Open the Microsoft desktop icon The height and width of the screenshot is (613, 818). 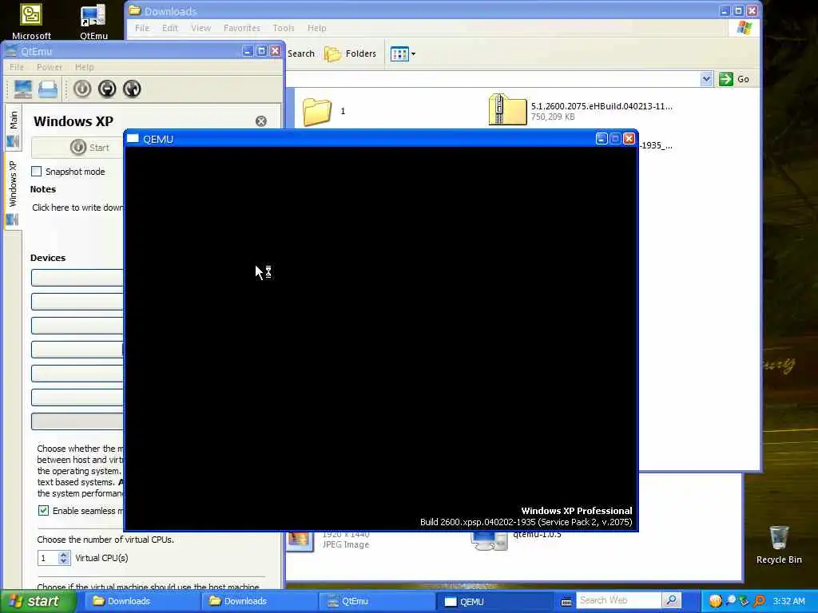[31, 21]
